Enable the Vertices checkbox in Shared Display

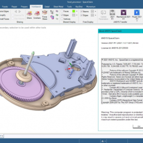[62, 19]
